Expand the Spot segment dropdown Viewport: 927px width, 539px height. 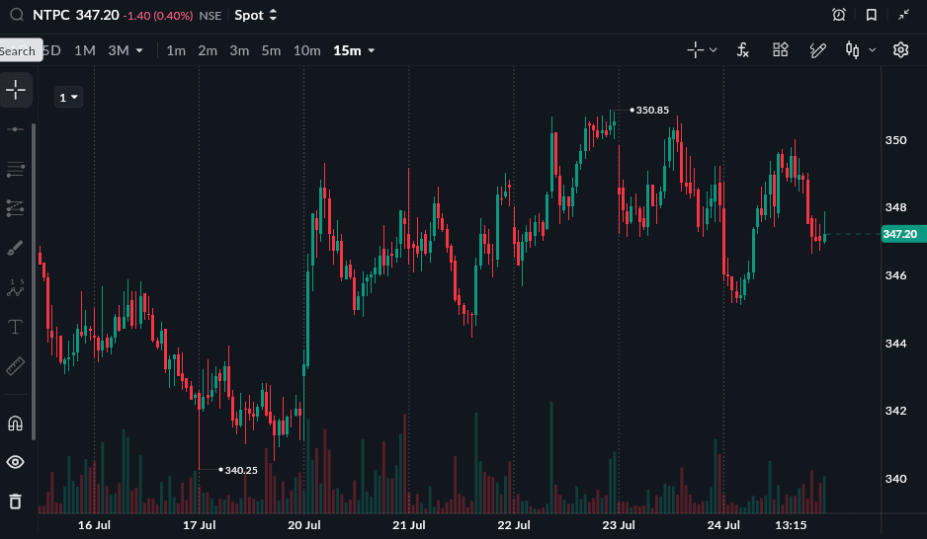(256, 16)
